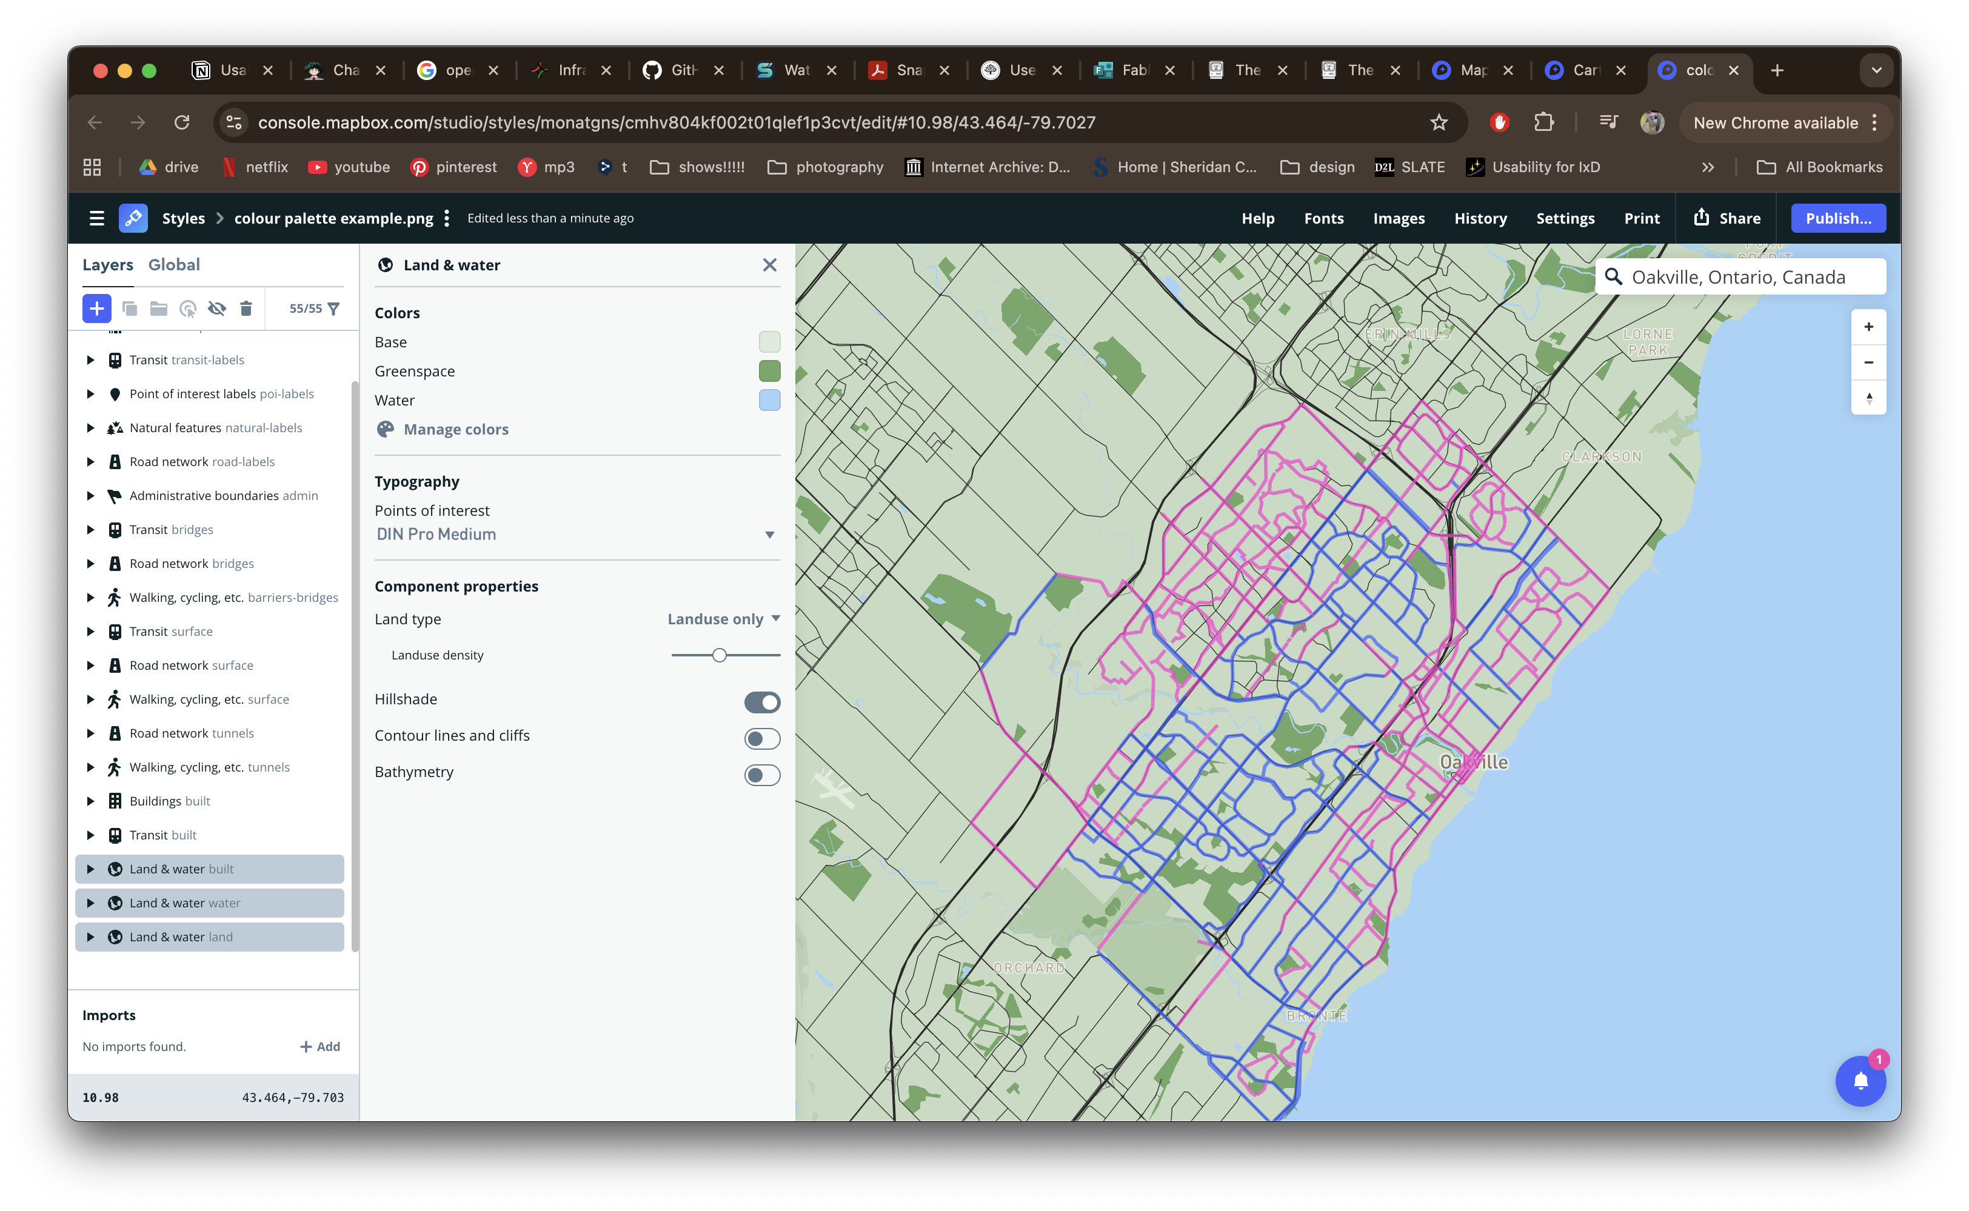The width and height of the screenshot is (1969, 1211).
Task: Enable Contour lines and cliffs toggle
Action: click(762, 738)
